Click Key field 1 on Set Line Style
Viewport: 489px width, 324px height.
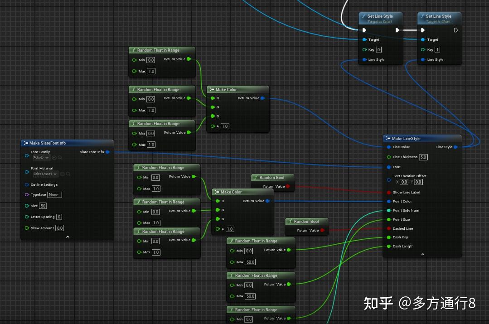(x=437, y=49)
